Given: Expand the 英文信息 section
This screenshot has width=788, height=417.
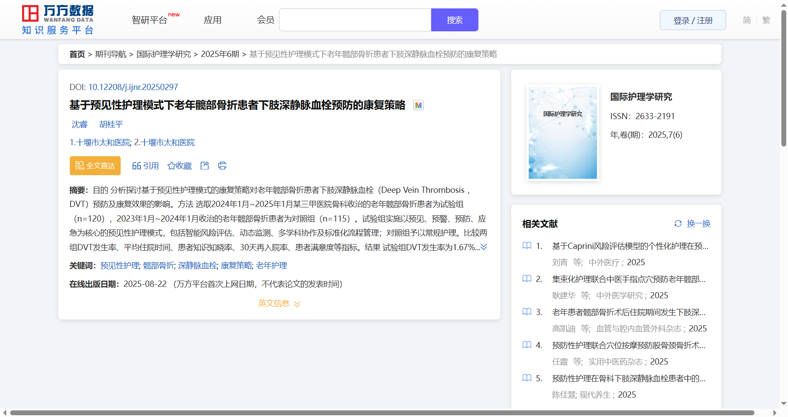Looking at the screenshot, I should [x=279, y=304].
